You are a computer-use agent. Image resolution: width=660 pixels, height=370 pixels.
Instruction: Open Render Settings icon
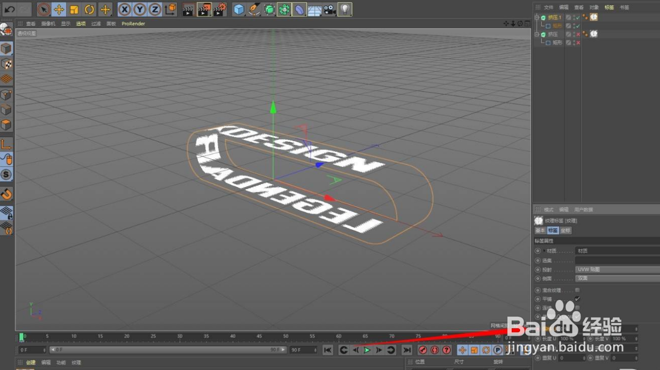(x=220, y=9)
